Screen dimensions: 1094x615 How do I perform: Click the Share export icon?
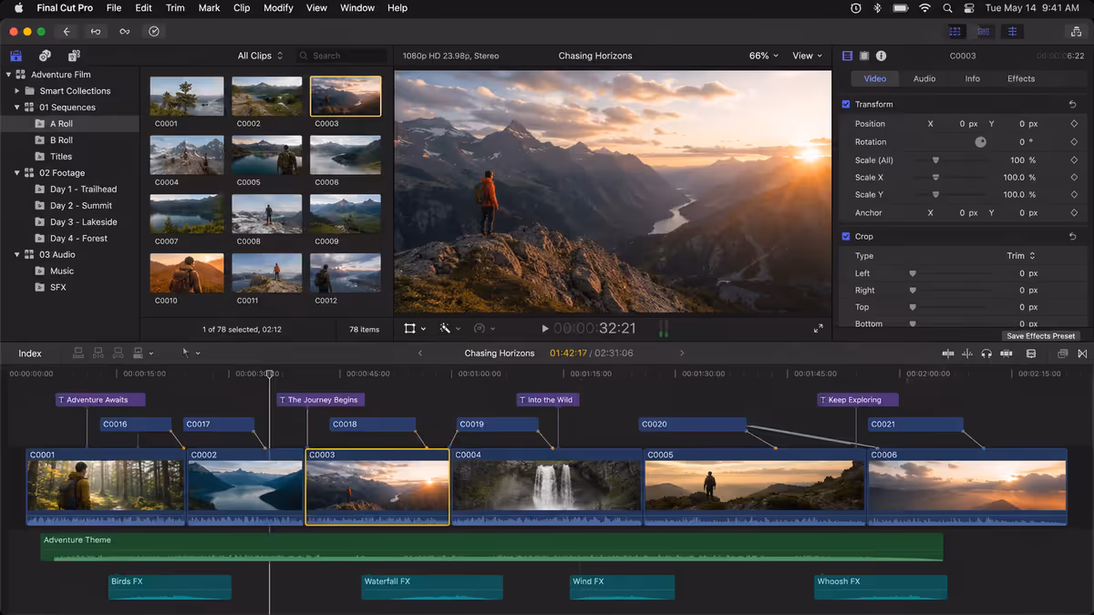pyautogui.click(x=1077, y=31)
